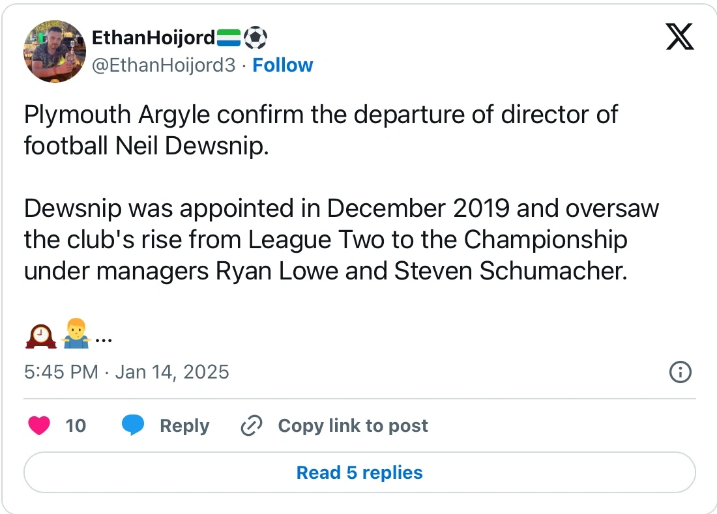717x514 pixels.
Task: Open the EthanHoijord display name link
Action: click(x=153, y=38)
